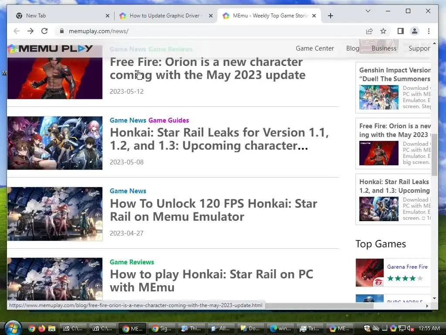Click the page vertical scrollbar thumb
This screenshot has width=446, height=335.
[x=434, y=156]
